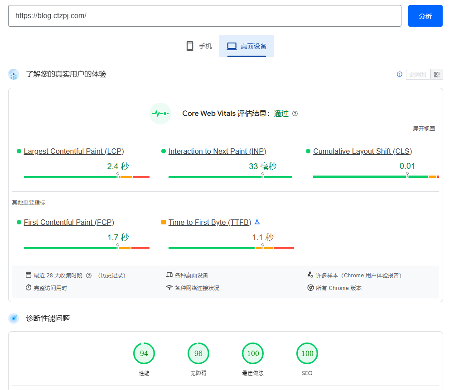Click the 94 性能 score gauge
This screenshot has width=454, height=390.
tap(144, 354)
